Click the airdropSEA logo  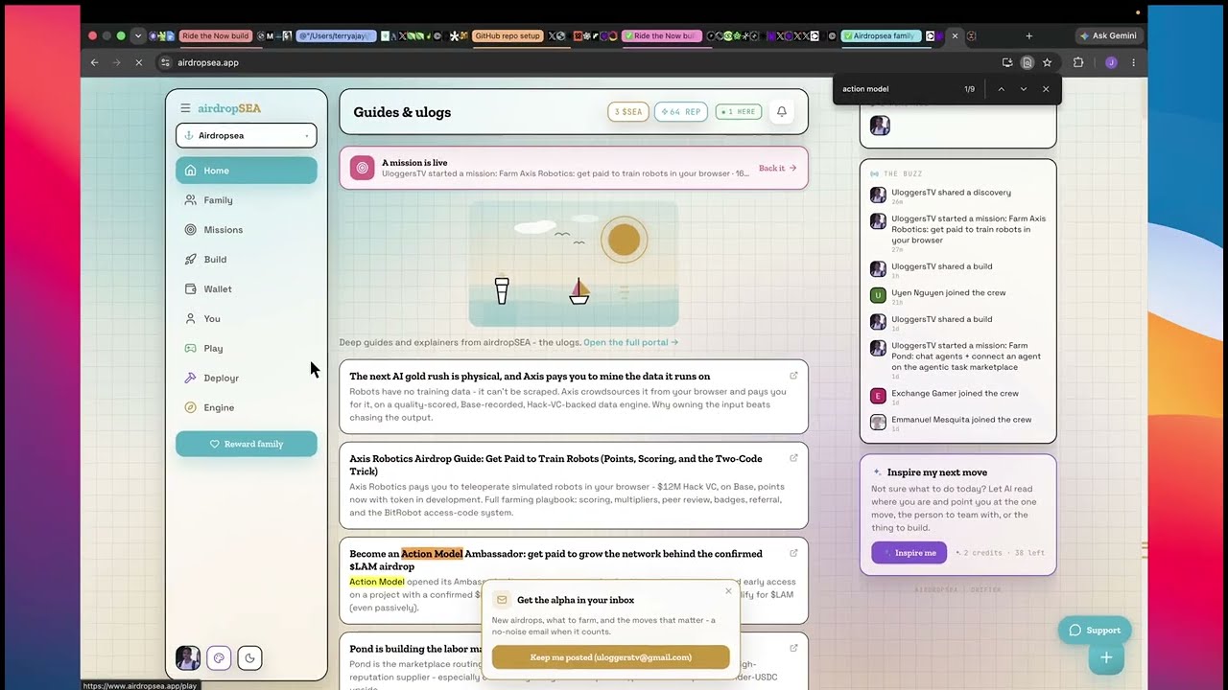coord(229,108)
